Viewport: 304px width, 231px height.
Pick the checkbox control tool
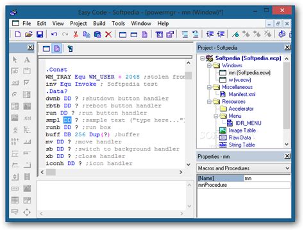(27, 83)
